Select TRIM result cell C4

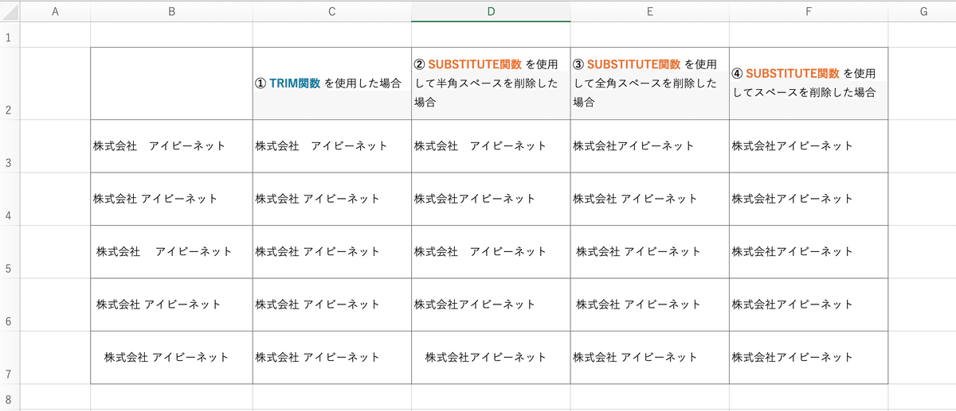tap(331, 199)
